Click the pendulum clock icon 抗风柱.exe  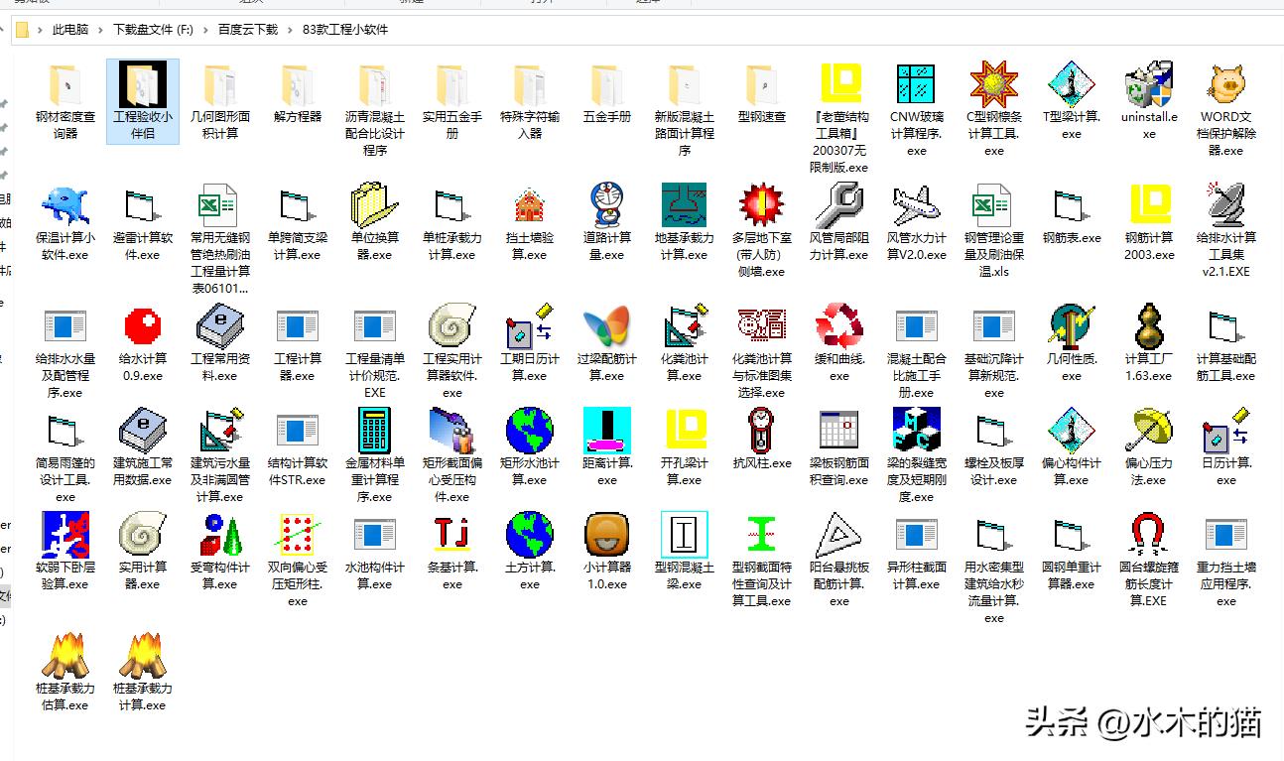(761, 431)
